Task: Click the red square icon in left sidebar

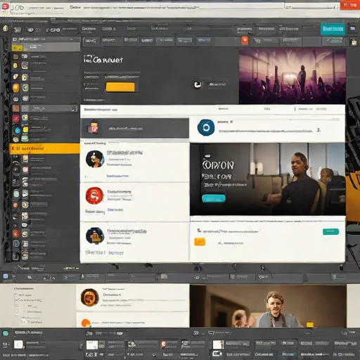Action: pyautogui.click(x=15, y=118)
